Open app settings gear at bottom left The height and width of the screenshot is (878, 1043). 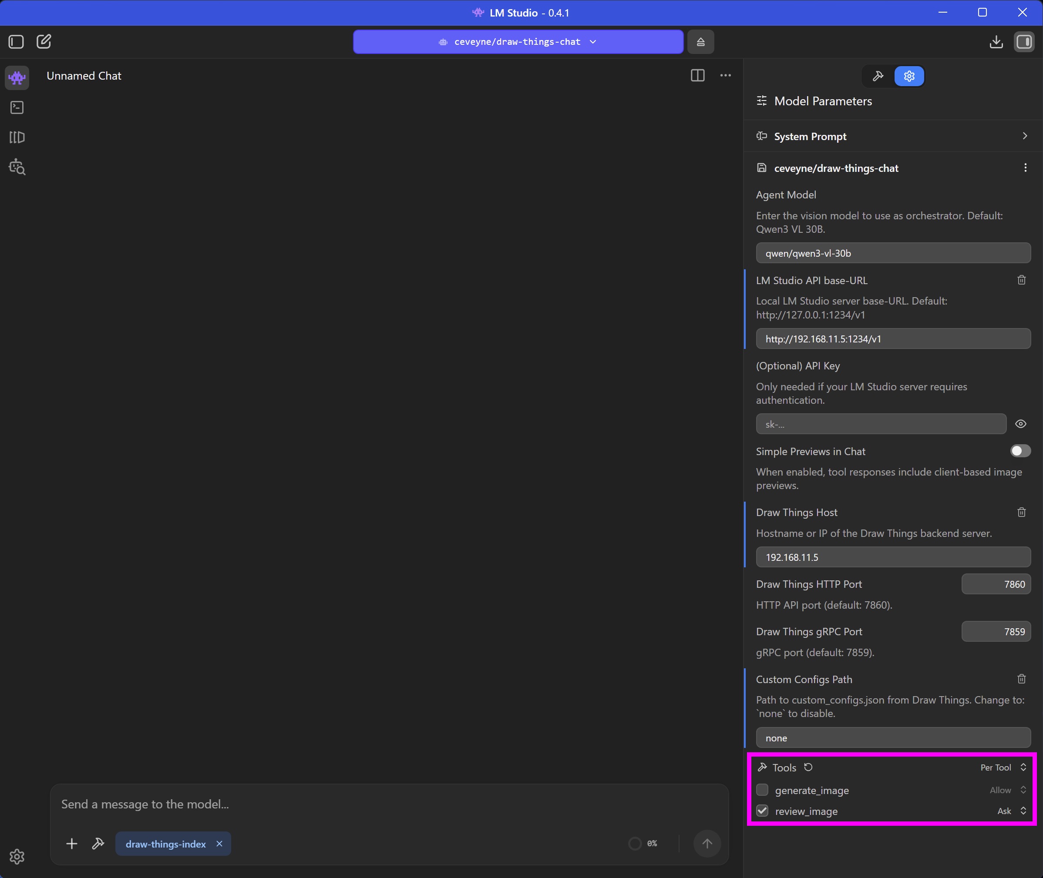coord(17,857)
